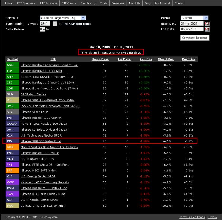Viewport: 222px width, 220px height.
Task: Open the Portfolio dropdown showing Selected Large ETFs
Action: (x=63, y=18)
